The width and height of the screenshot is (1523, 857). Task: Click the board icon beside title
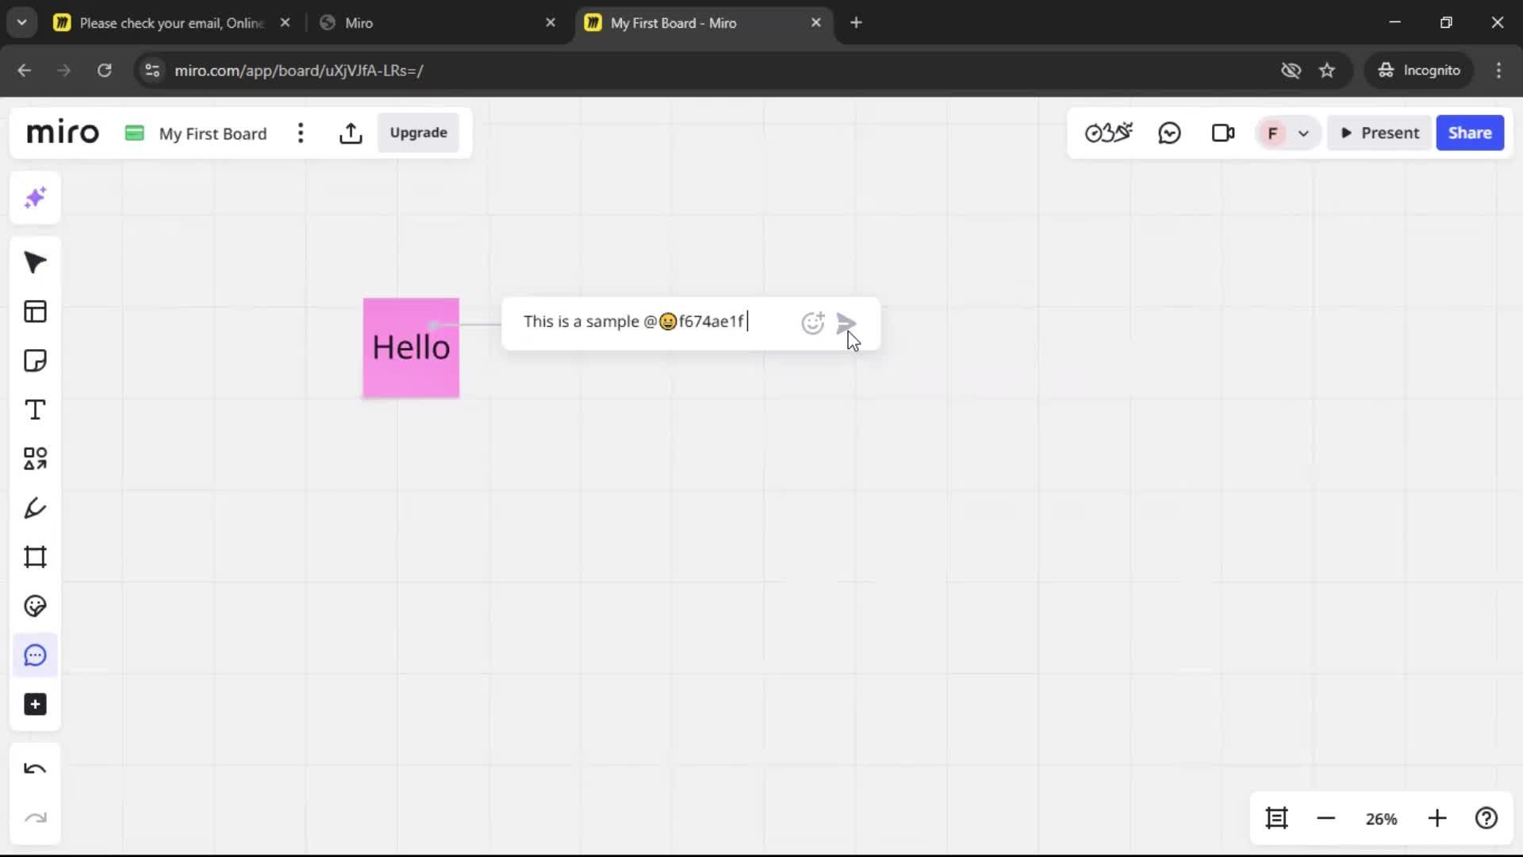(134, 133)
